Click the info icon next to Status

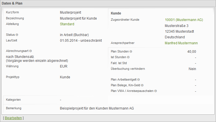pos(17,35)
